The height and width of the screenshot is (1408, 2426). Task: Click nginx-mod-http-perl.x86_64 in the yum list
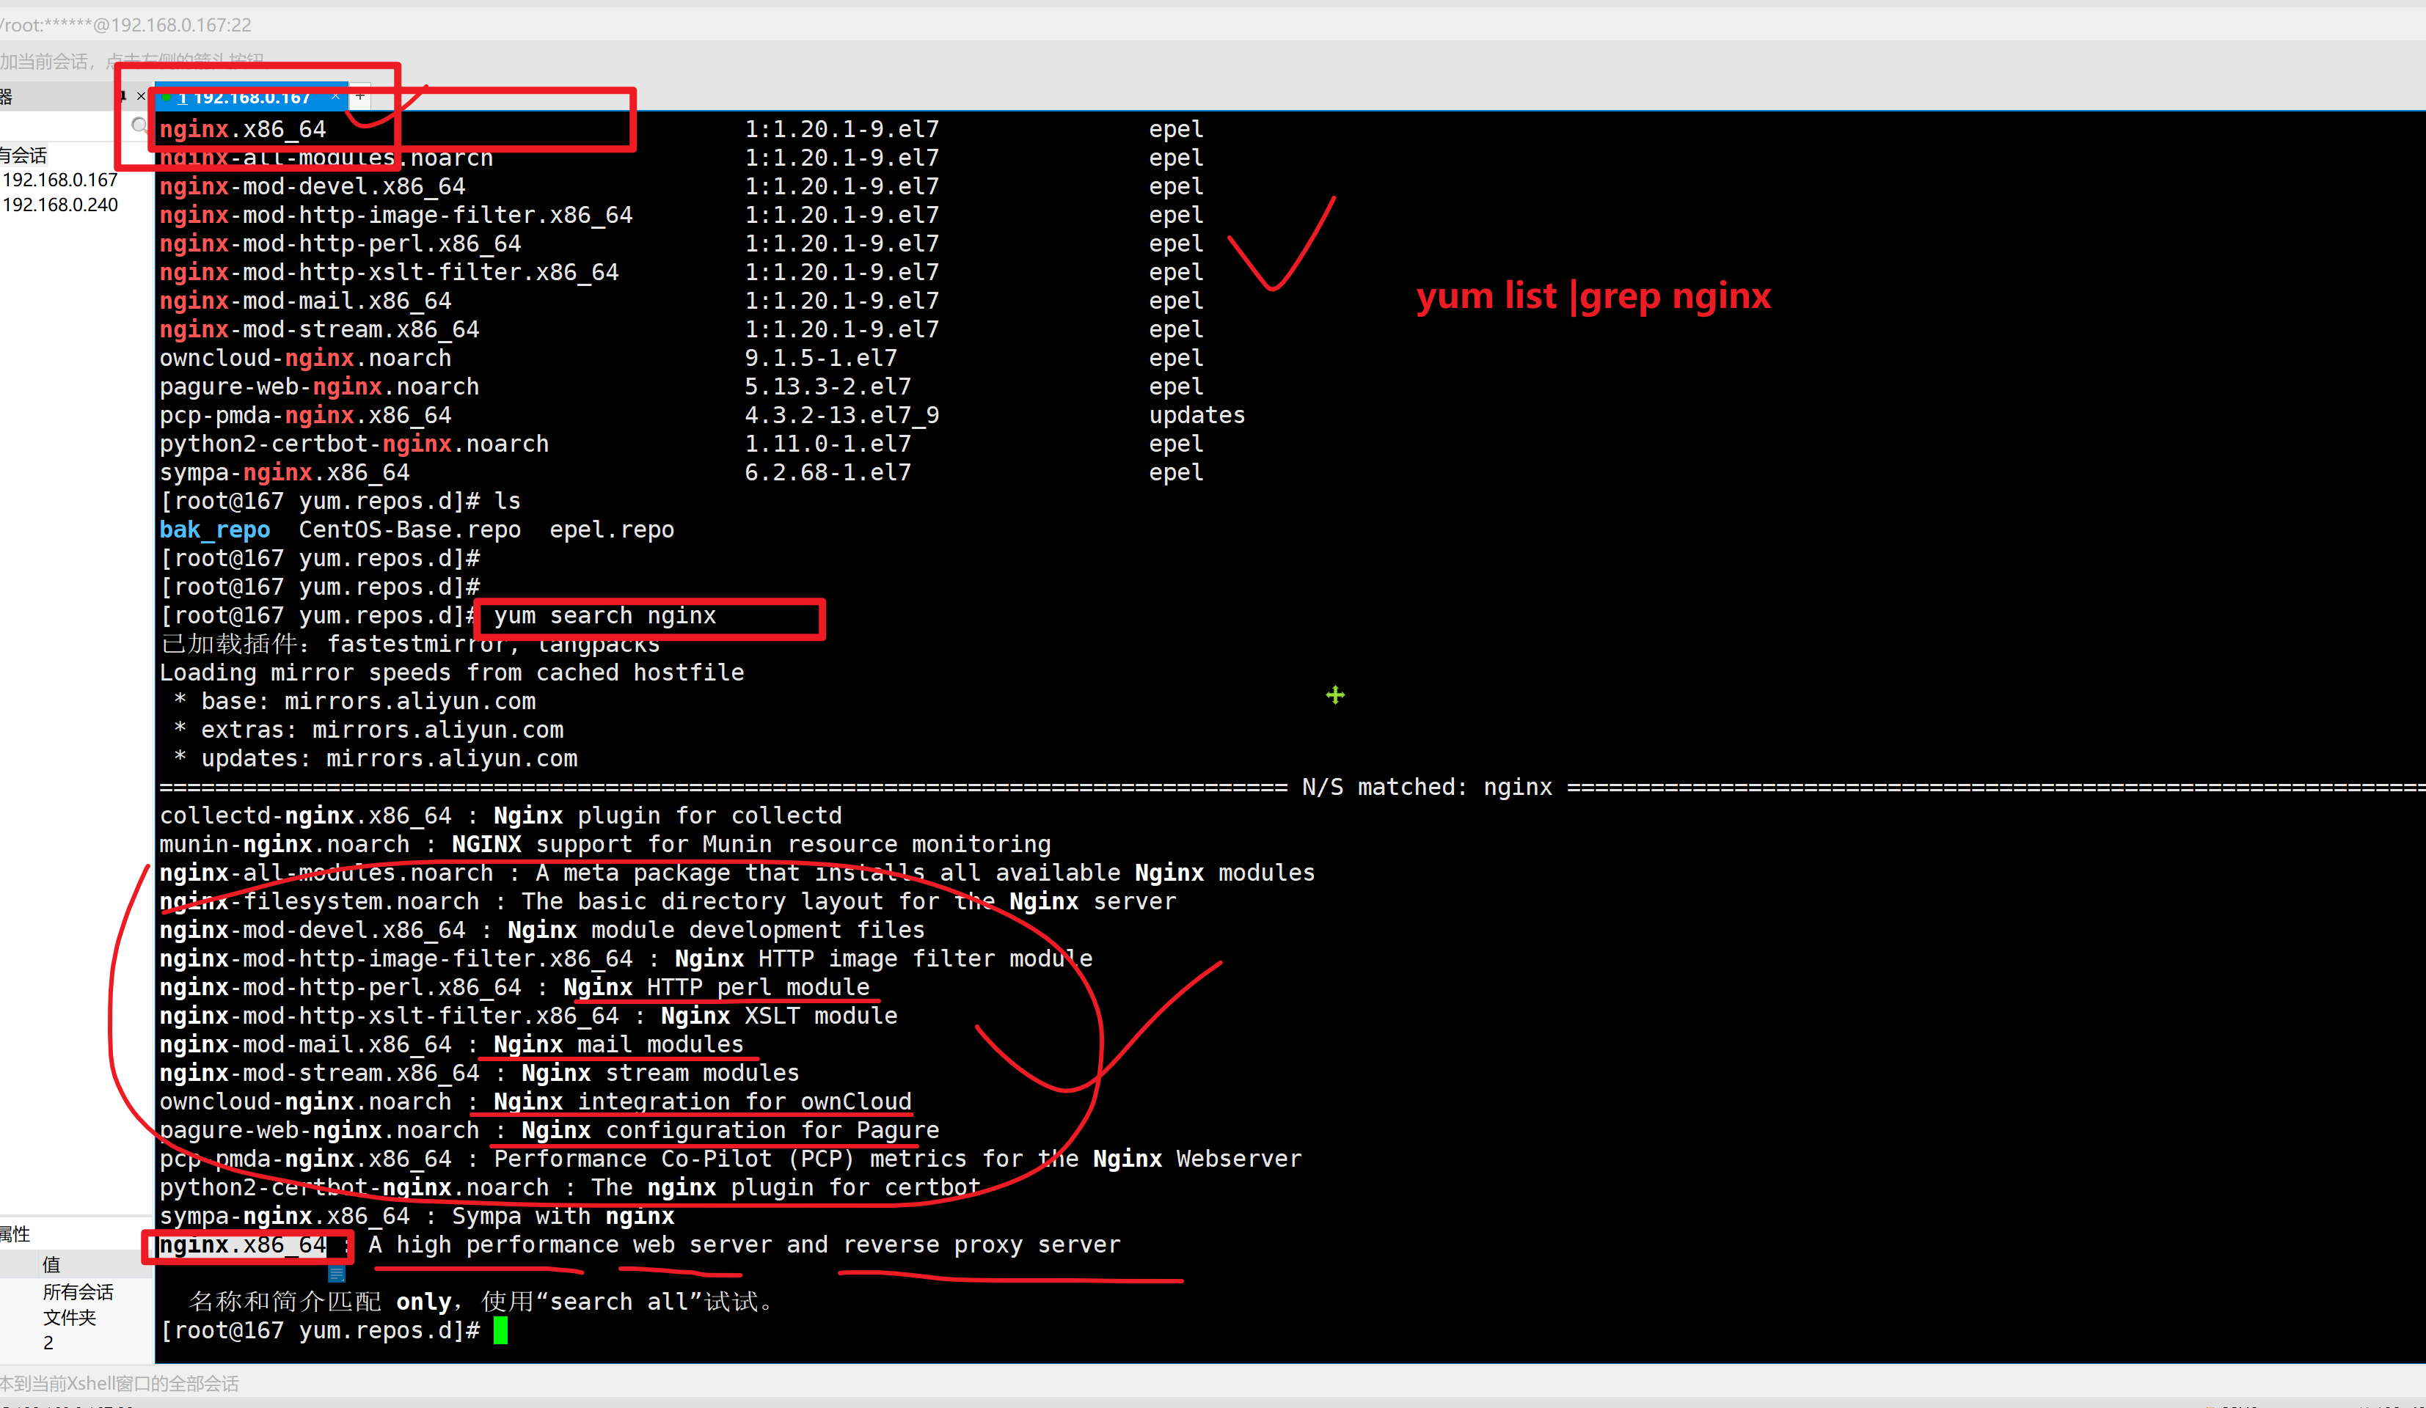click(x=340, y=244)
